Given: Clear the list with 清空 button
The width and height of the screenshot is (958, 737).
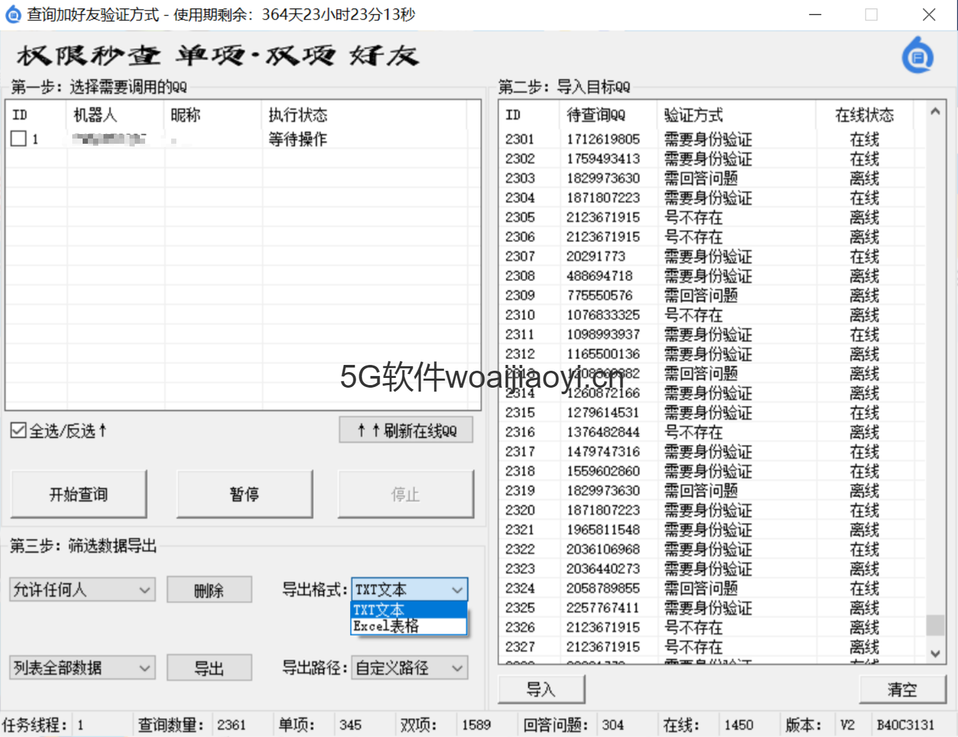Looking at the screenshot, I should (902, 690).
